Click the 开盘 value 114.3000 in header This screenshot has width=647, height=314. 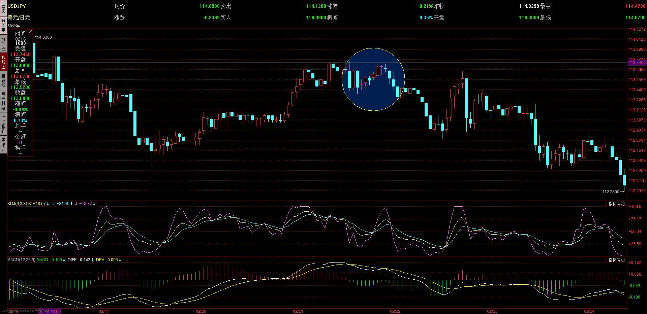click(x=529, y=18)
